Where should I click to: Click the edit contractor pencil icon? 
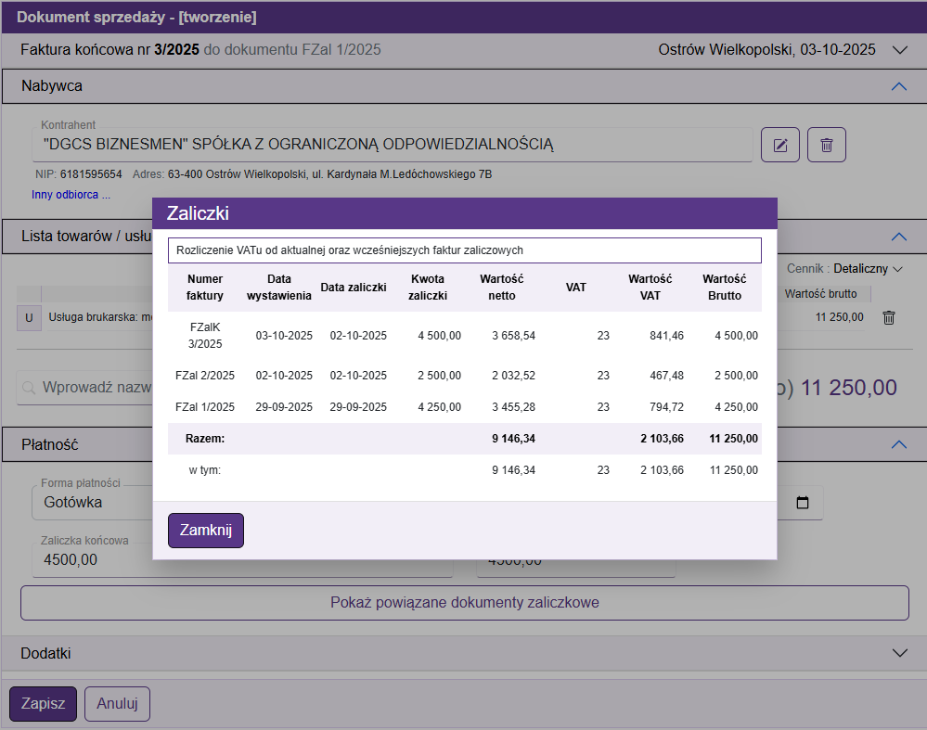click(780, 145)
